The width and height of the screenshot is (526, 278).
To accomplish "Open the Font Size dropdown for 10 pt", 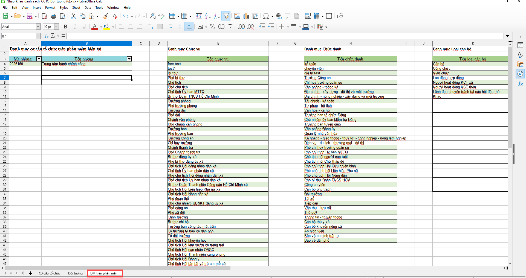I will coord(56,27).
